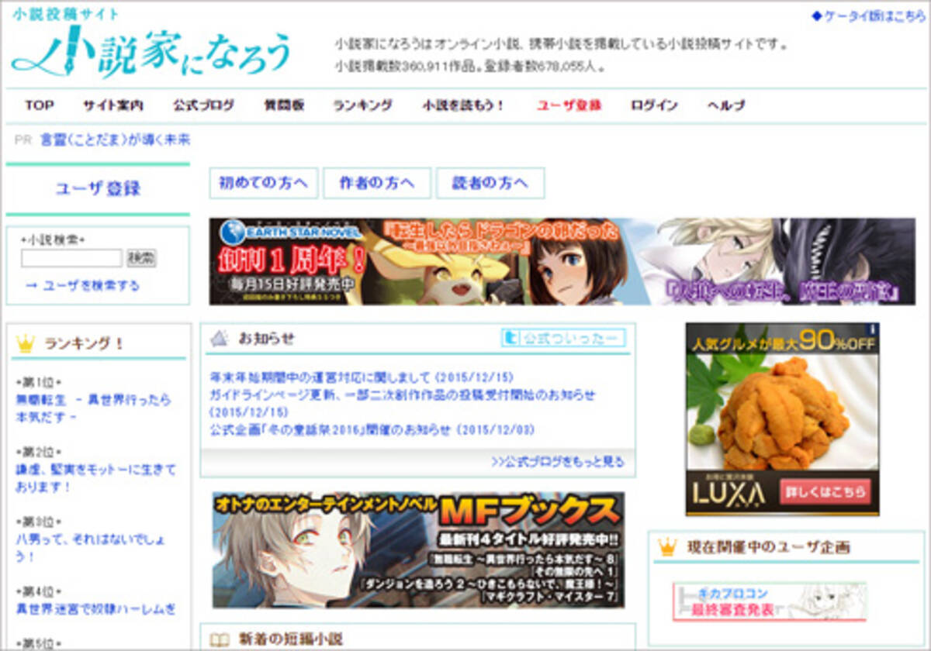Viewport: 931px width, 651px height.
Task: Click the ユーザ登録 sidebar box
Action: pyautogui.click(x=98, y=189)
